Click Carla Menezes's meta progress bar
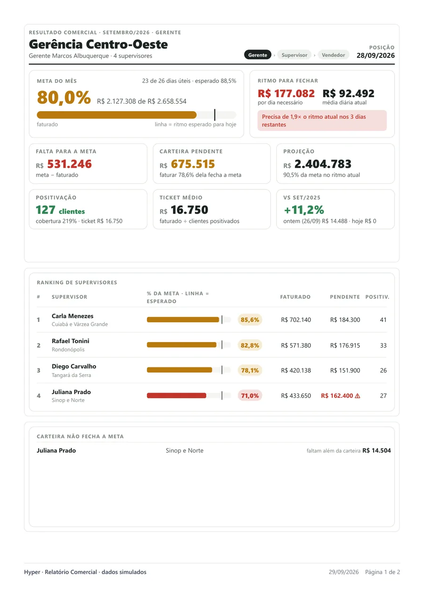Screen dimensions: 424x600 tap(189, 320)
